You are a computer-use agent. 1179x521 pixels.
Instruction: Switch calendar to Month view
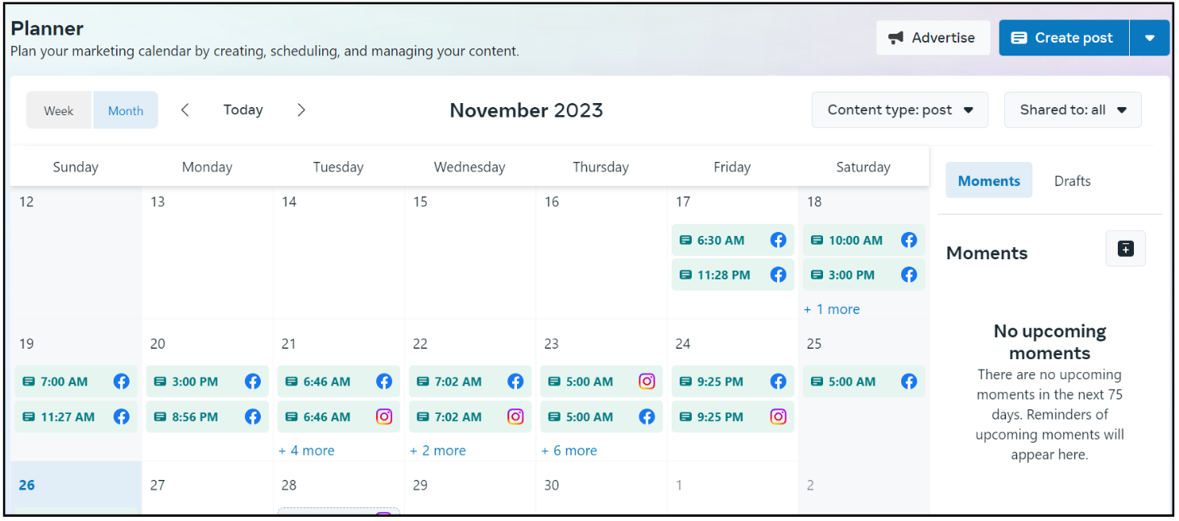coord(126,110)
